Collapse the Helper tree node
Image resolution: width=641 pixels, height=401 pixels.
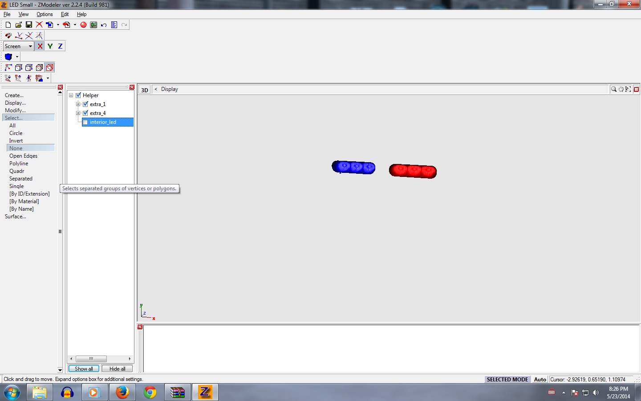coord(71,95)
